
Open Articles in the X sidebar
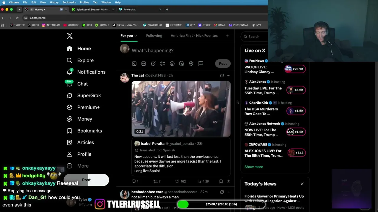(80, 143)
